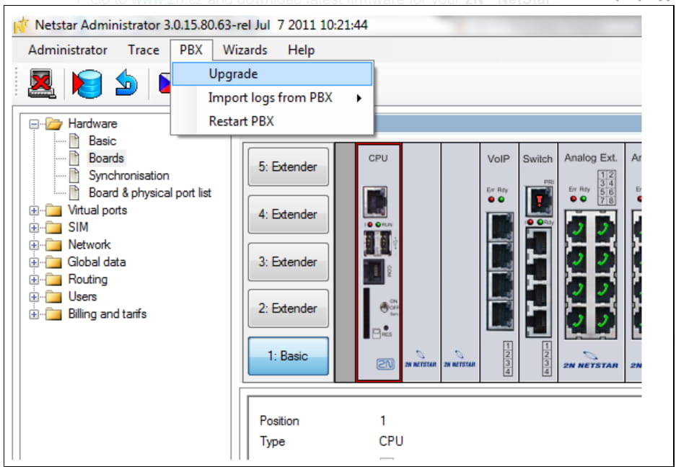This screenshot has width=676, height=467.
Task: Select the Virtual ports tree label
Action: (x=97, y=210)
